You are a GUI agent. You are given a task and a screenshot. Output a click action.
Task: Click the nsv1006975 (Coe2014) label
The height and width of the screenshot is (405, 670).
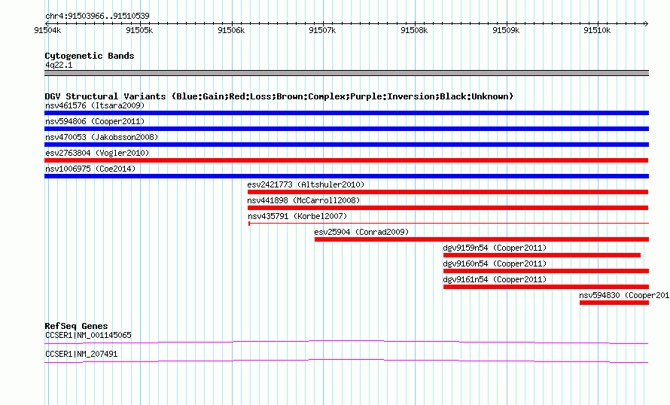(x=90, y=169)
